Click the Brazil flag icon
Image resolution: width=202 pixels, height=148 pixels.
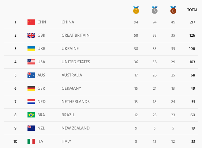(x=31, y=115)
